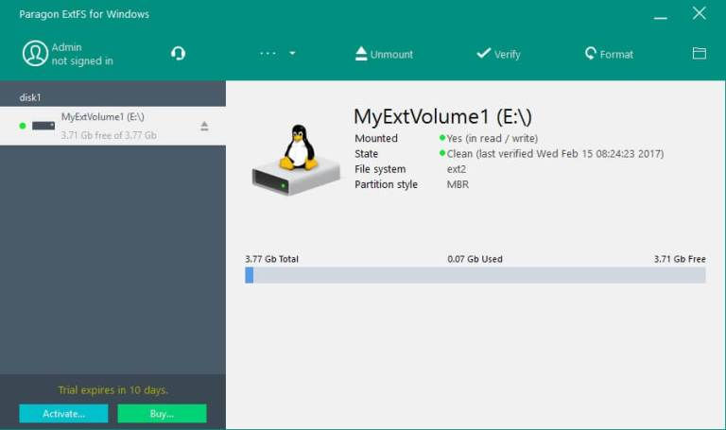Open the volume in file explorer icon

(700, 53)
